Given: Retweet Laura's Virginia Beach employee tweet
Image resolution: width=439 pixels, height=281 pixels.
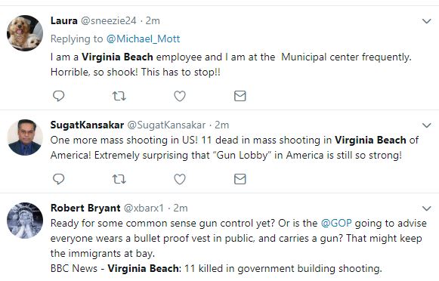Looking at the screenshot, I should [x=119, y=96].
